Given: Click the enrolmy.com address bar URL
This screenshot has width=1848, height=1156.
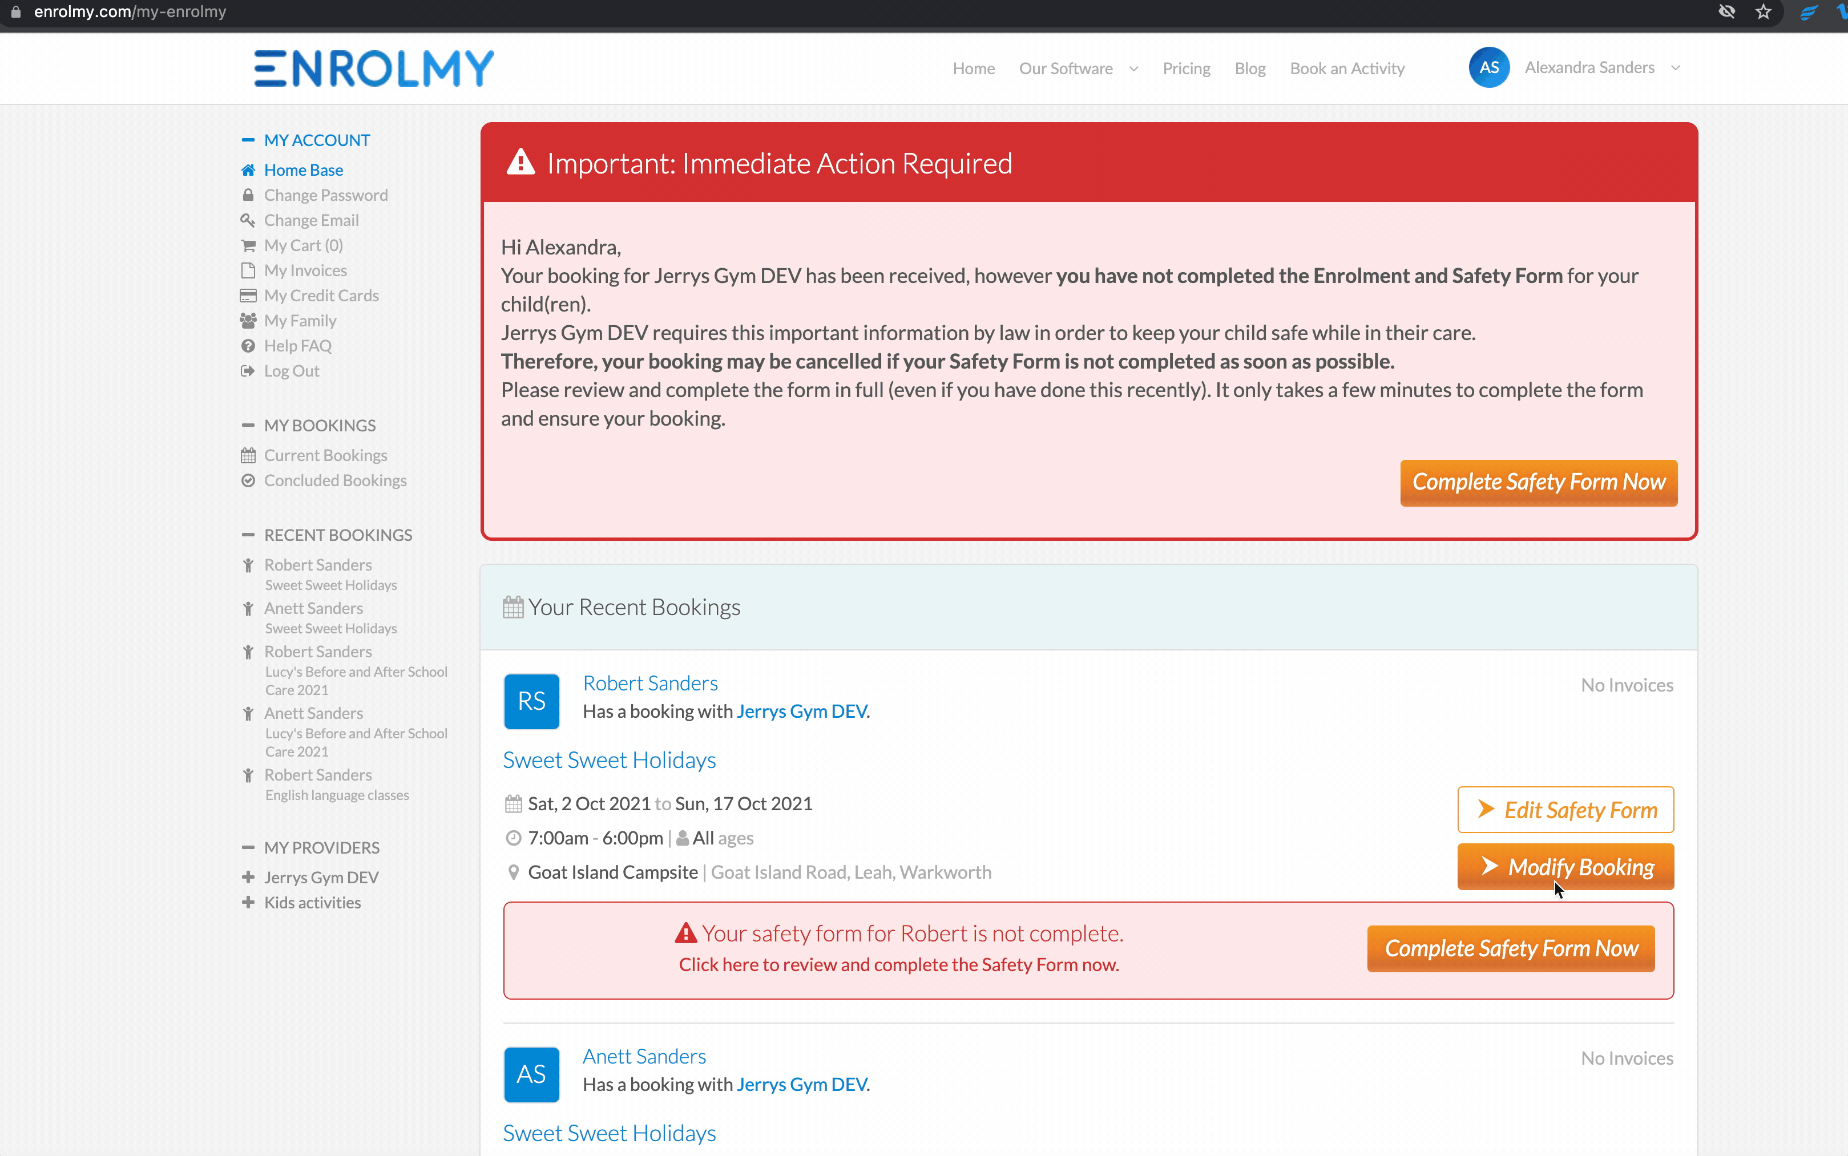Looking at the screenshot, I should (x=130, y=11).
